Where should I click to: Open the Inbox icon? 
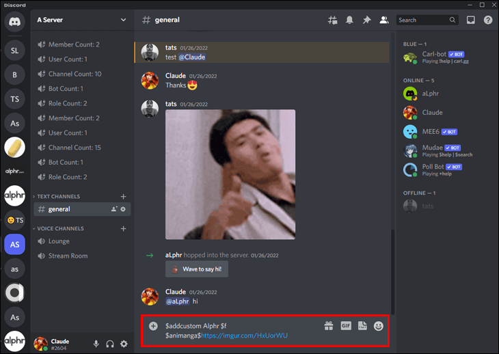tap(471, 20)
